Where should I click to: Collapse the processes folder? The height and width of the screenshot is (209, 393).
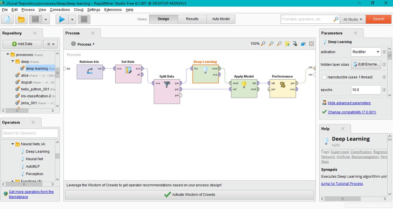(8, 55)
